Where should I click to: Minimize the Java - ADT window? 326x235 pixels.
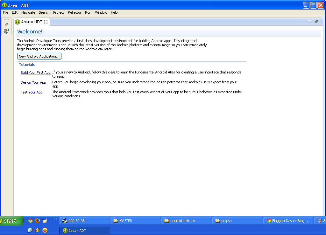(x=306, y=5)
